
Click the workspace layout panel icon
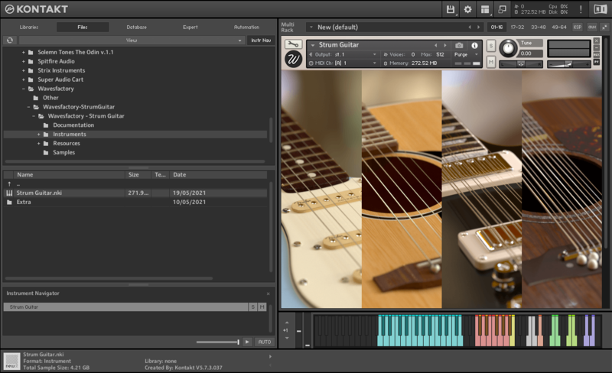[485, 9]
